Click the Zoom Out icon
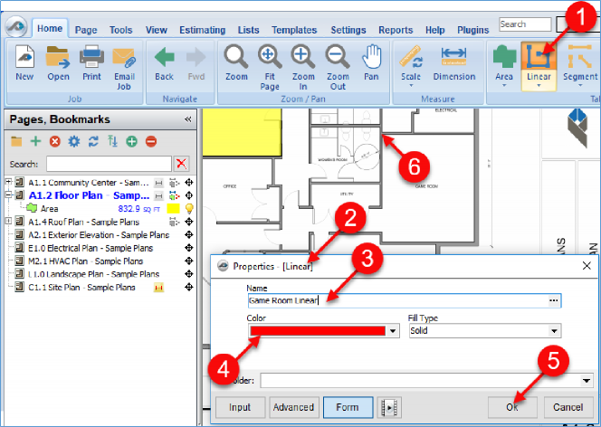601x427 pixels. 338,57
